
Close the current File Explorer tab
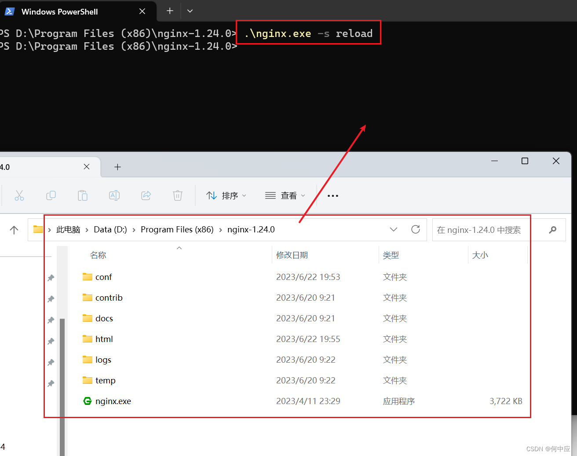click(87, 167)
